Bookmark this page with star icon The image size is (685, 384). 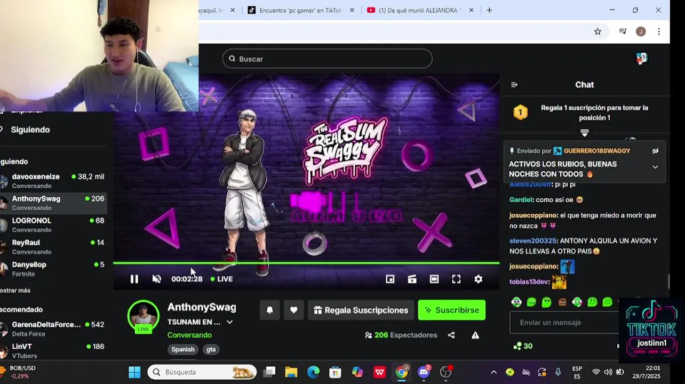[x=598, y=31]
